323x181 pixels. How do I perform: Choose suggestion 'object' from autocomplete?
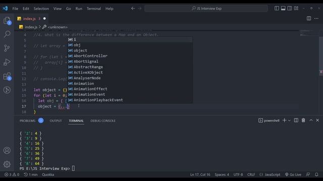(x=130, y=50)
